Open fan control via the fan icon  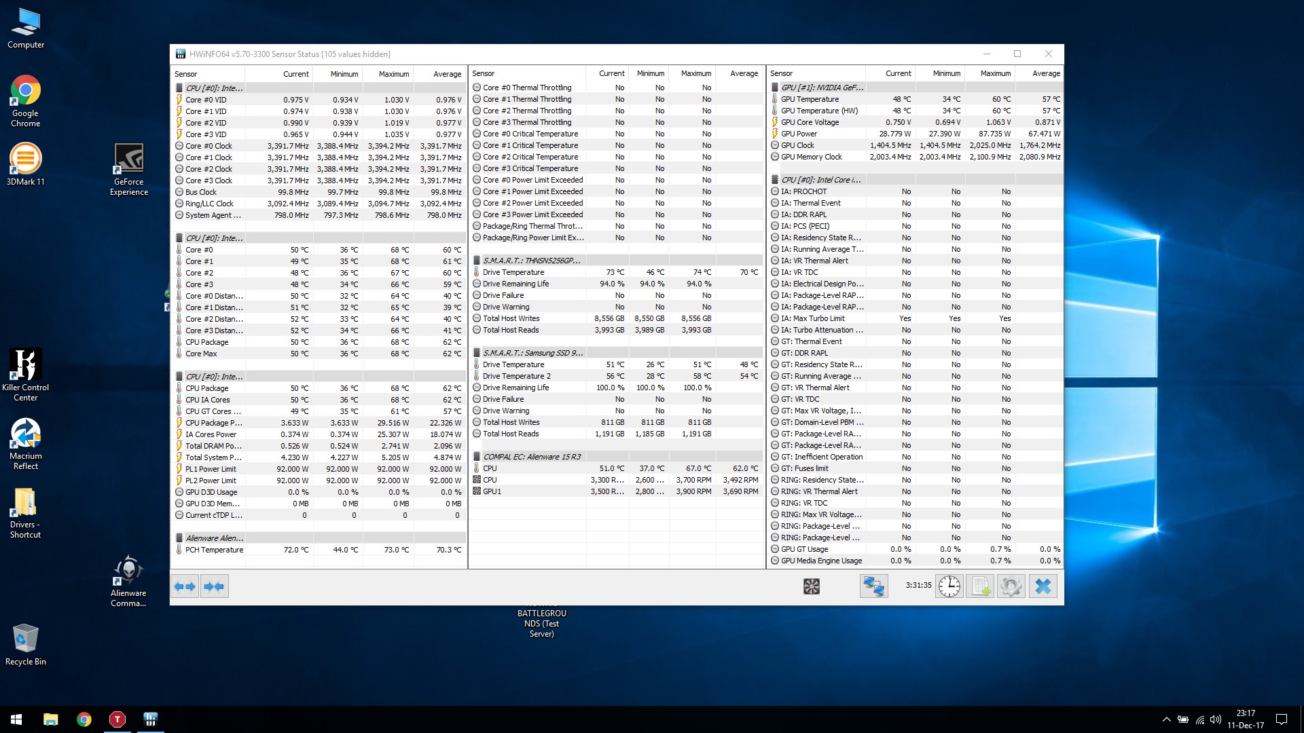point(812,586)
